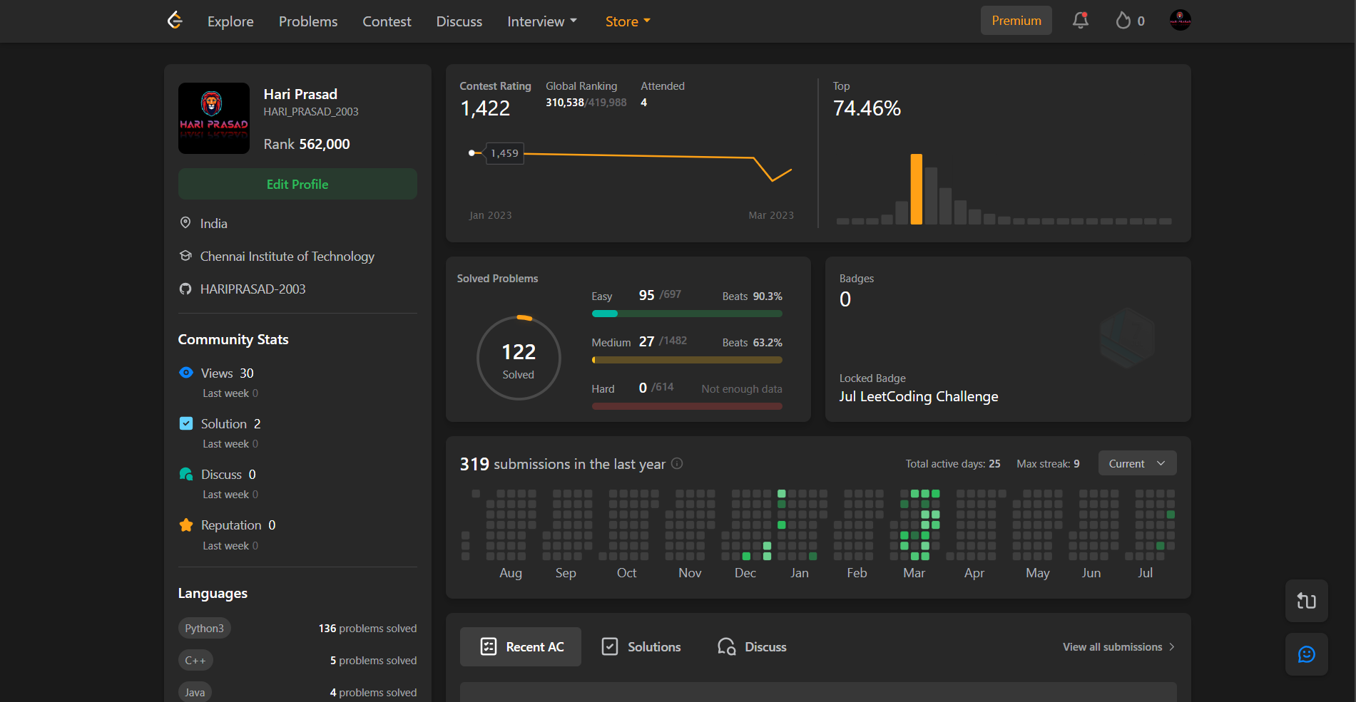Navigate to Contest
The width and height of the screenshot is (1356, 702).
pyautogui.click(x=387, y=21)
